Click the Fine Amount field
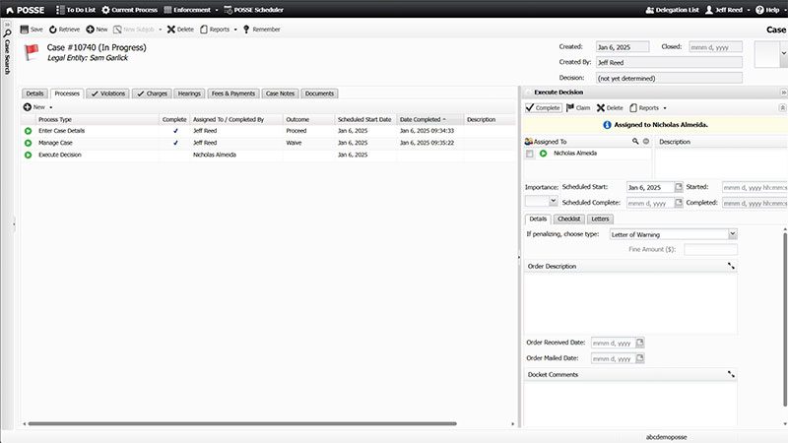This screenshot has height=443, width=788. 710,250
